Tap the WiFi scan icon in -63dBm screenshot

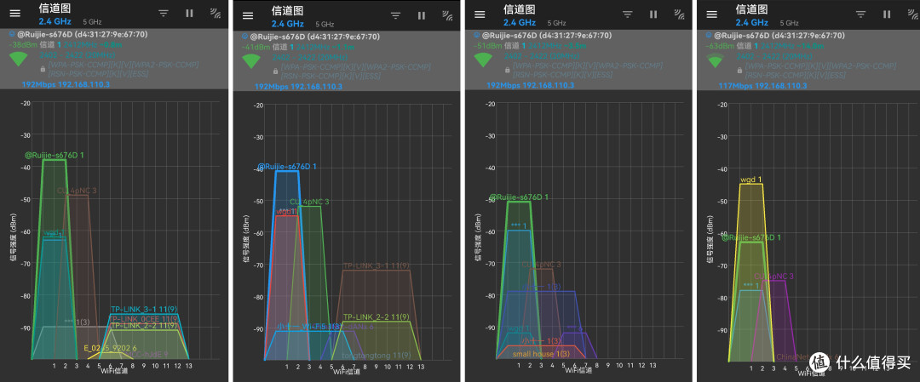pos(911,14)
